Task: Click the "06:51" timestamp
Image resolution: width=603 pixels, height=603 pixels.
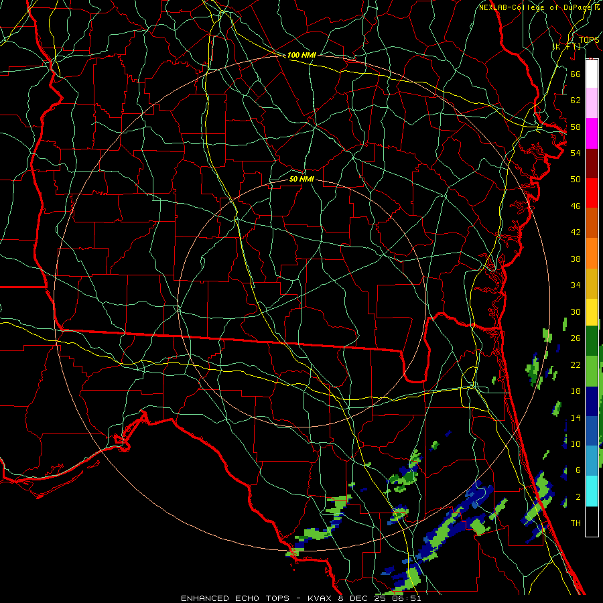Action: tap(407, 598)
